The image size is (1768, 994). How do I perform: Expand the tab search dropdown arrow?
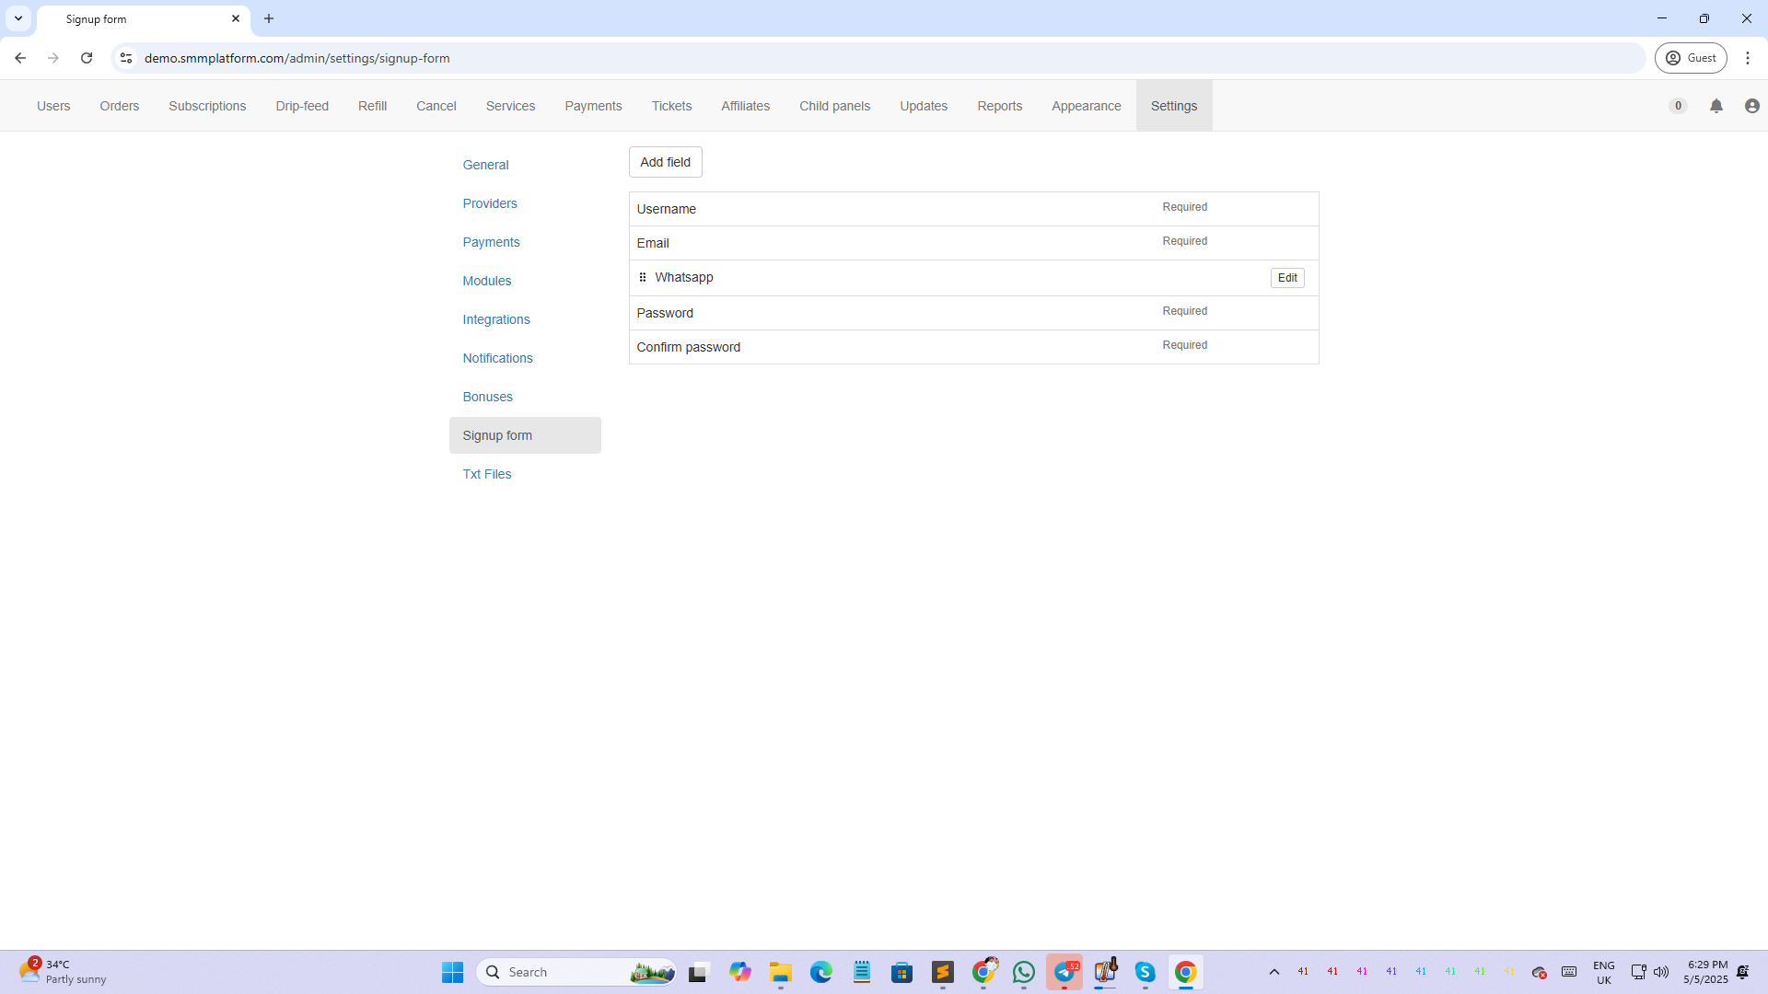17,18
